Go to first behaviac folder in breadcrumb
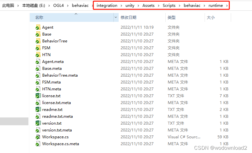The width and height of the screenshot is (252, 153). click(80, 6)
